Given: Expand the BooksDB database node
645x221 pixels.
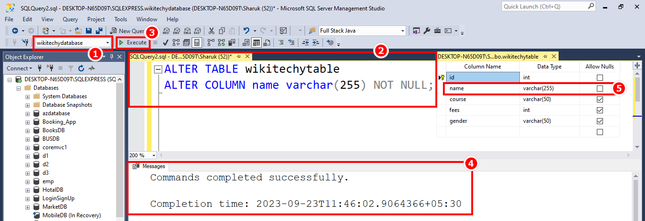Looking at the screenshot, I should pyautogui.click(x=28, y=130).
